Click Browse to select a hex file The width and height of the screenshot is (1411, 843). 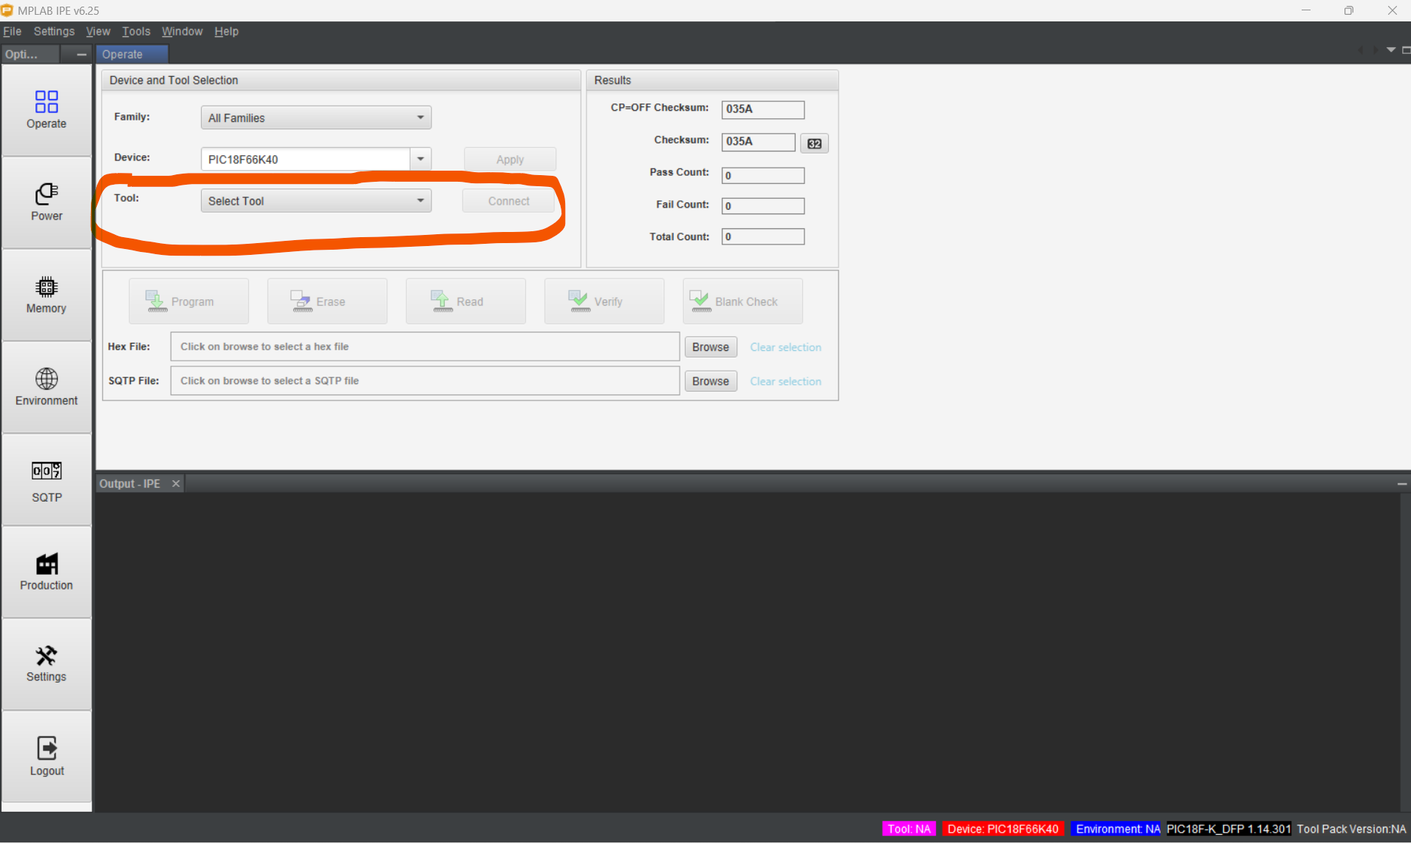pyautogui.click(x=710, y=347)
